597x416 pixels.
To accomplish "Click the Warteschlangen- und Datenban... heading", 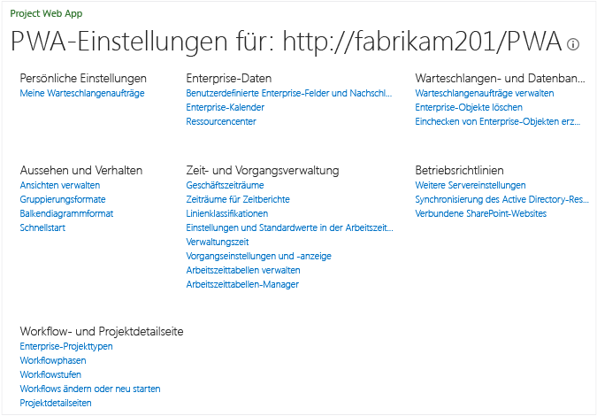I will (500, 79).
